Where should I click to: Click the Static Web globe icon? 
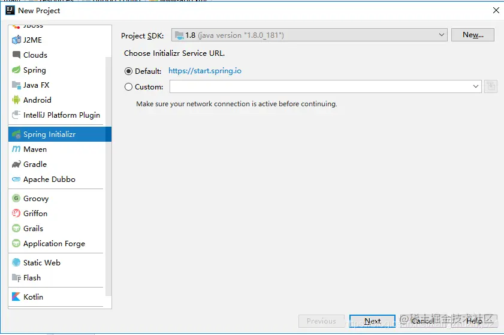tap(16, 262)
